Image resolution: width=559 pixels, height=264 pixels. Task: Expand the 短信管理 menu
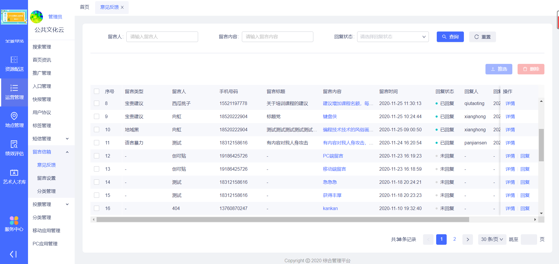tap(51, 139)
